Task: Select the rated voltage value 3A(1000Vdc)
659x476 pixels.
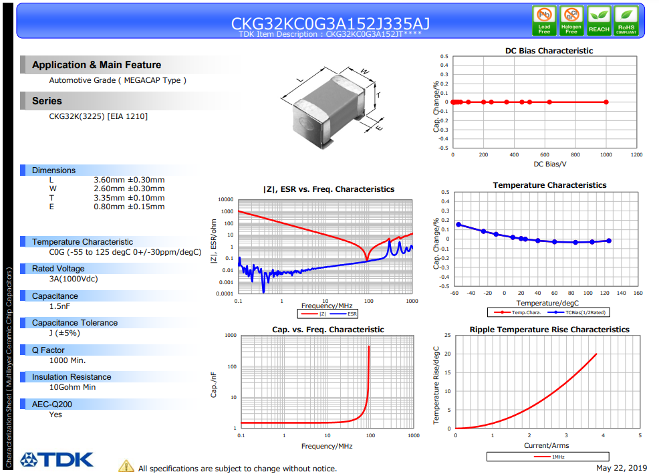Action: click(x=74, y=279)
